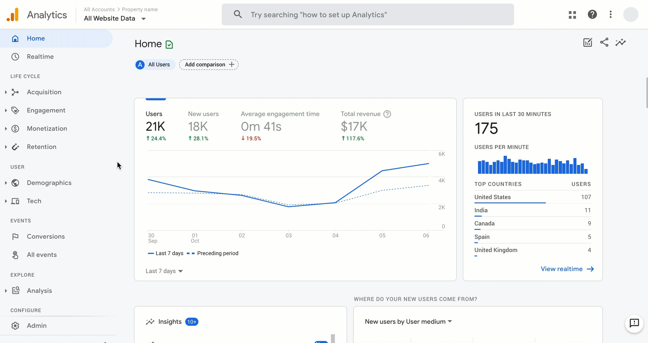Click the share report icon
This screenshot has height=343, width=648.
pos(604,42)
